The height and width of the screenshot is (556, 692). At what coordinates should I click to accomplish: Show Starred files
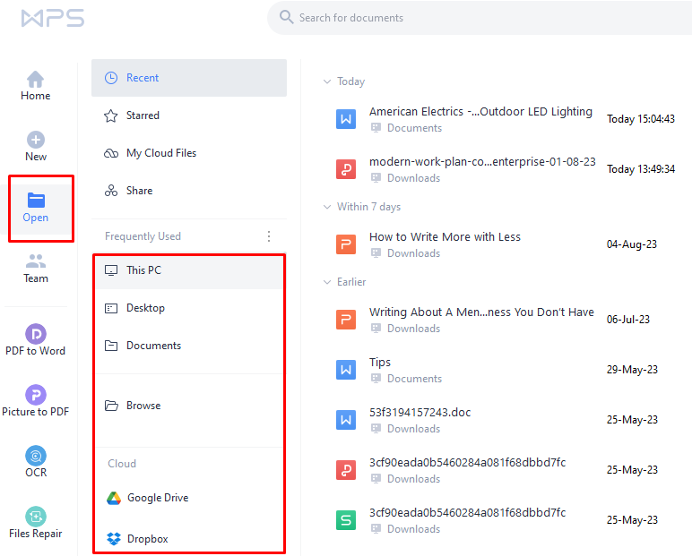tap(189, 115)
